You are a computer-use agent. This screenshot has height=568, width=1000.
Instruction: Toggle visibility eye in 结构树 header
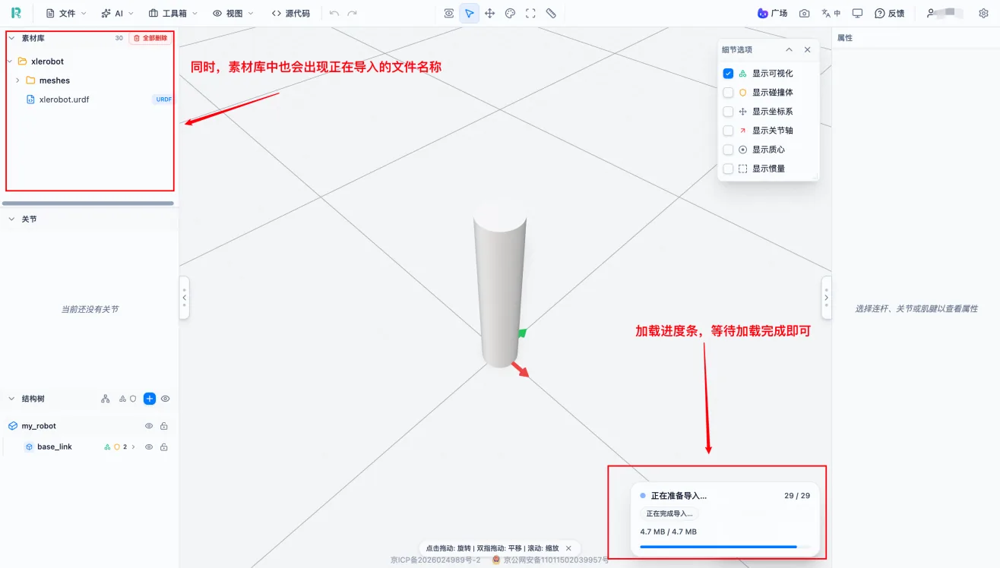click(x=165, y=399)
